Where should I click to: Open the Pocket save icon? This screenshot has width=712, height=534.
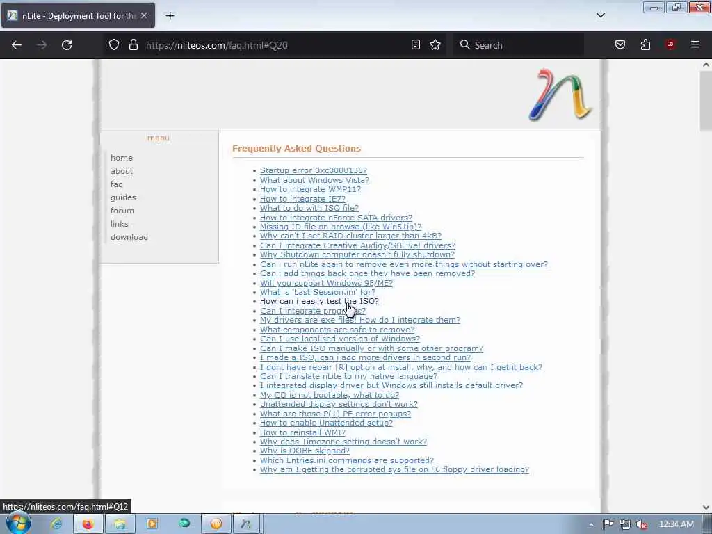pos(620,45)
